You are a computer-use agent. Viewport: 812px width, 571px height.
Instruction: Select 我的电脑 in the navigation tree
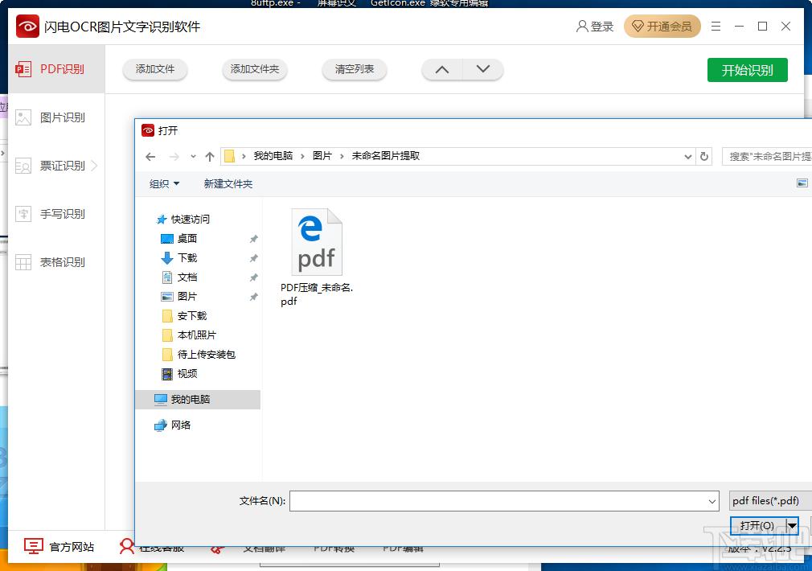pyautogui.click(x=198, y=400)
